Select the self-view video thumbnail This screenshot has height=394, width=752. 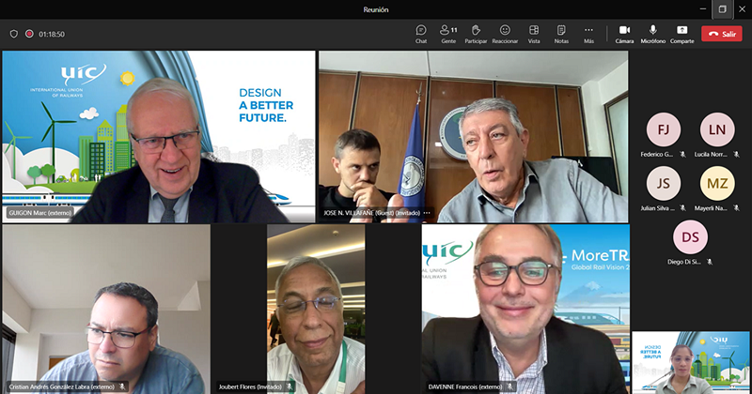click(690, 362)
